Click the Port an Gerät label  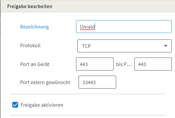[x=35, y=64]
